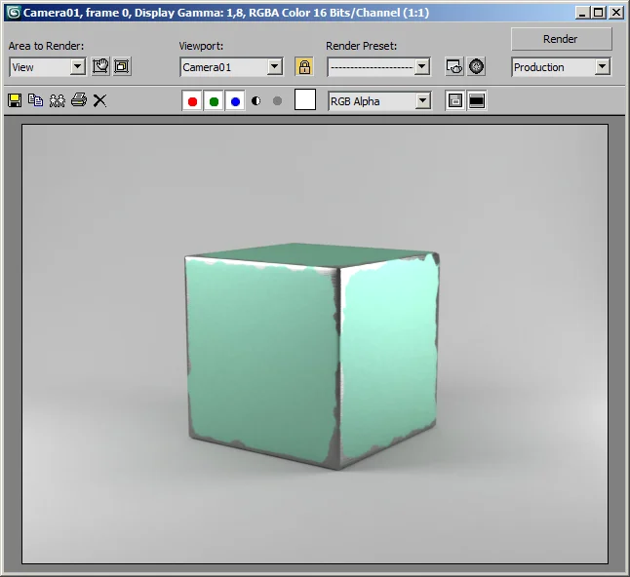Click the 3ds Max title bar icon
Viewport: 630px width, 577px height.
[14, 13]
